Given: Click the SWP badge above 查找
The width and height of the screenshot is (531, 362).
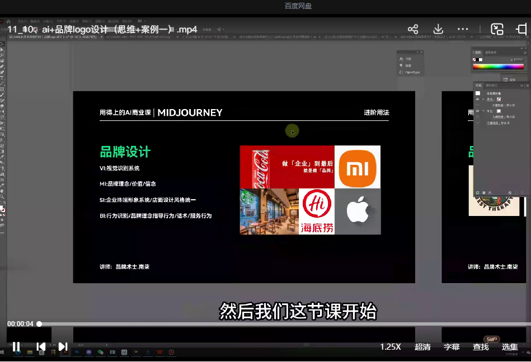Looking at the screenshot, I should click(492, 339).
